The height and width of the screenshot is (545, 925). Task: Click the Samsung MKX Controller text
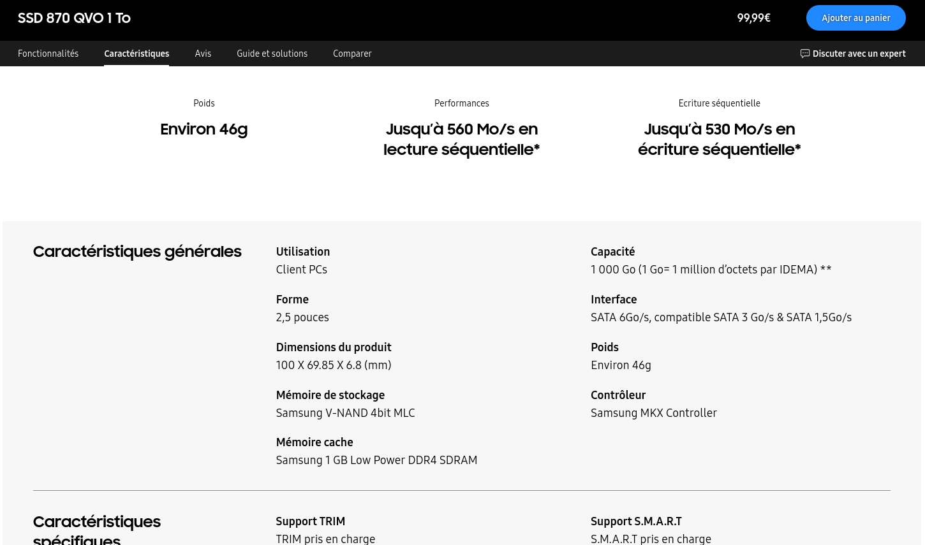pos(653,413)
